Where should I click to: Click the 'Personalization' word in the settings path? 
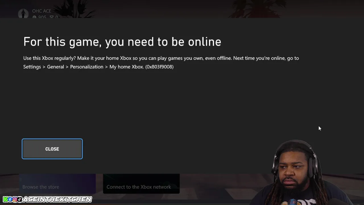point(87,67)
